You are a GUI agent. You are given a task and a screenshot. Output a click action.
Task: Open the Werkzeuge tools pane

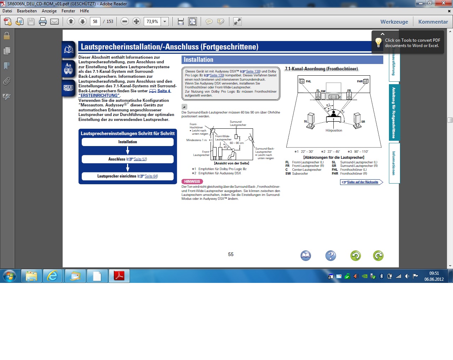(394, 22)
